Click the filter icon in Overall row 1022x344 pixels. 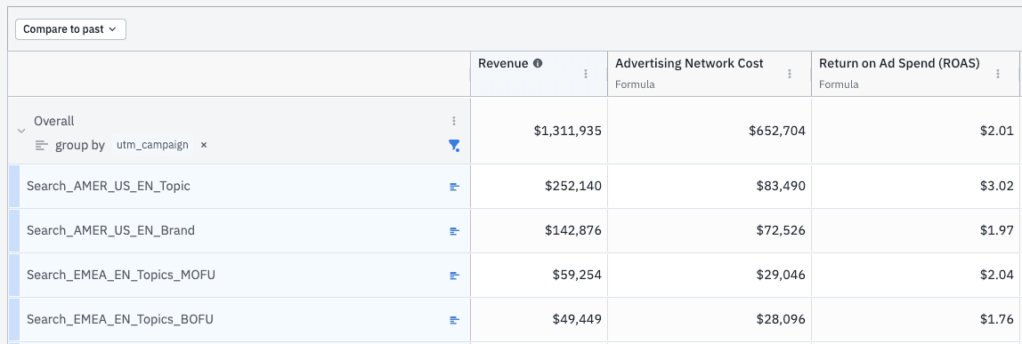tap(454, 146)
